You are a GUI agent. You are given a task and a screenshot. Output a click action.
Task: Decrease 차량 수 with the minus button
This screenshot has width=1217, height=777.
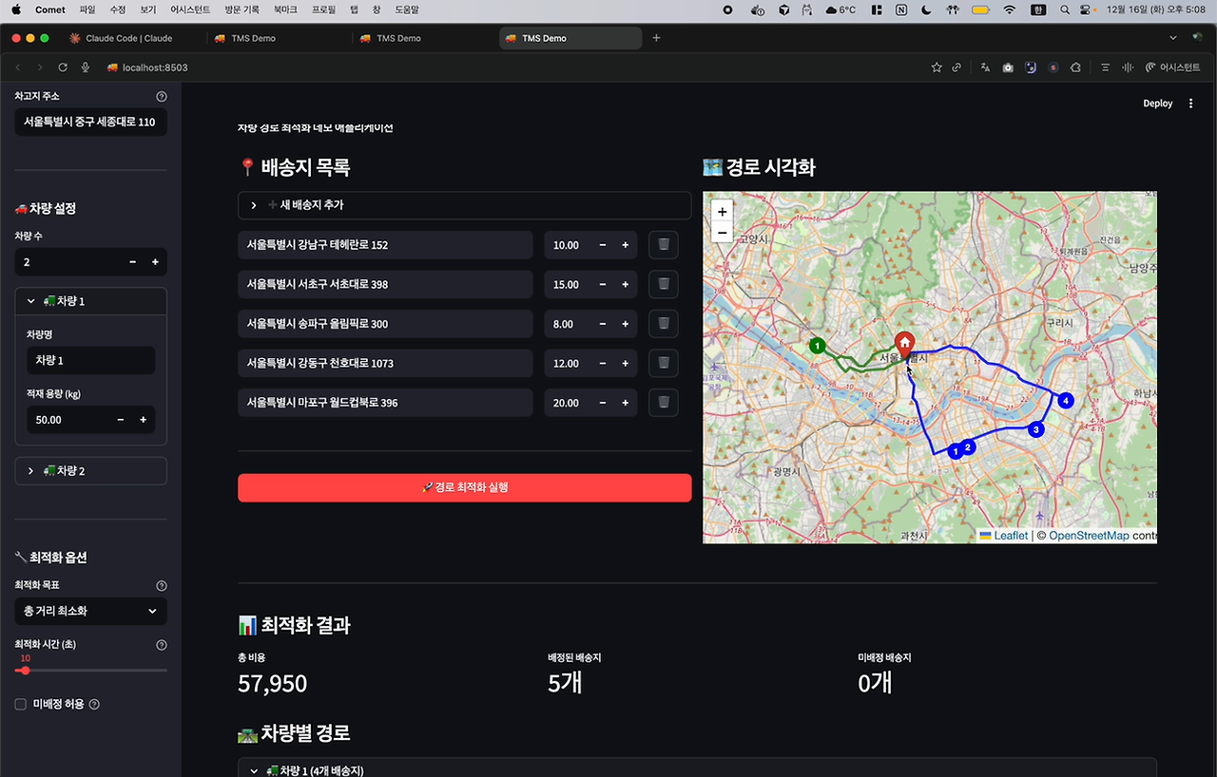(132, 262)
